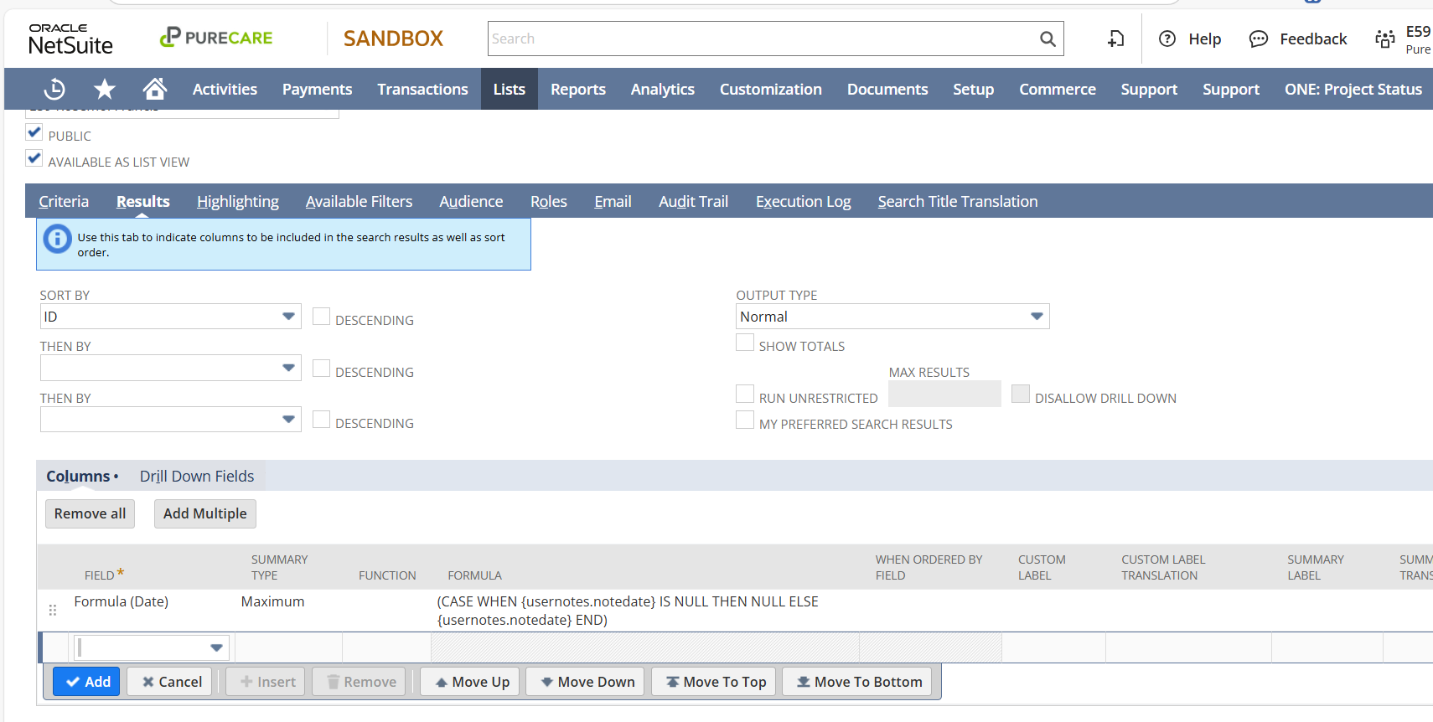
Task: Open the Feedback speech bubble icon
Action: [1258, 39]
